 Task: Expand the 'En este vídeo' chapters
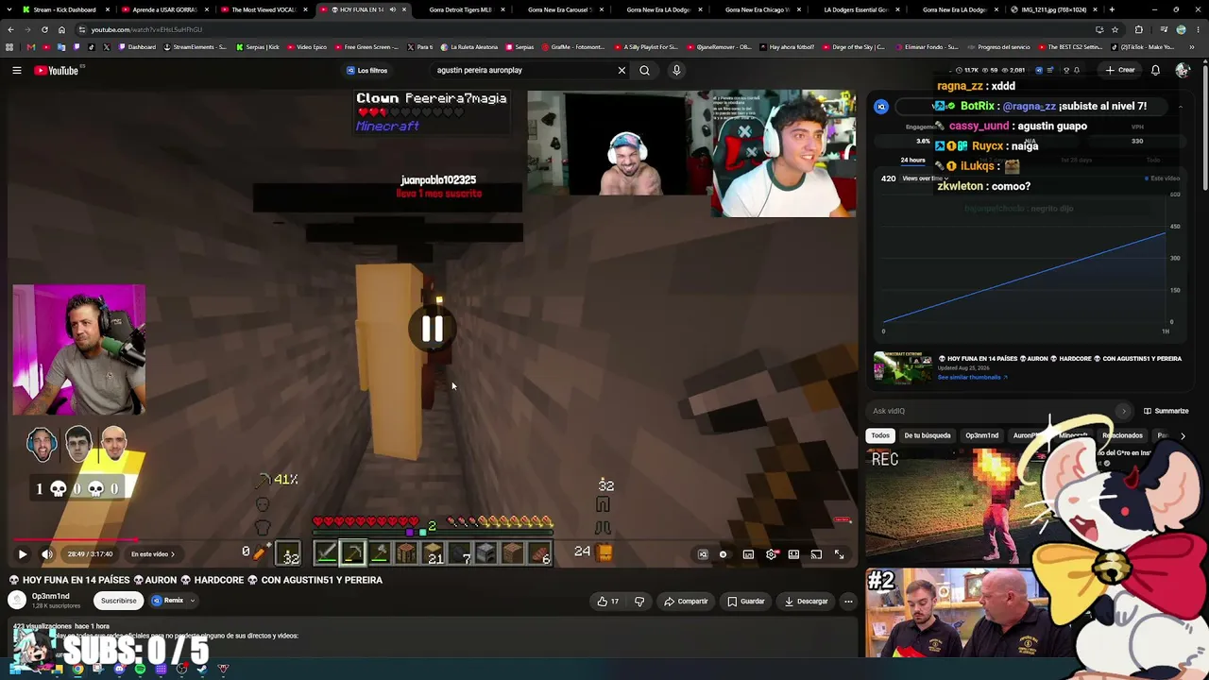pos(152,554)
